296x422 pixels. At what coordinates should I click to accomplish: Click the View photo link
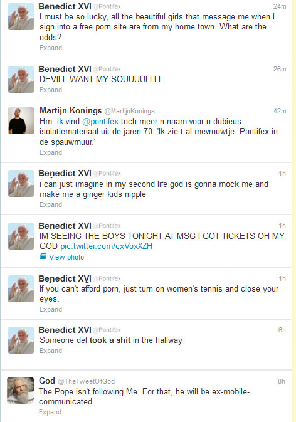pos(66,257)
